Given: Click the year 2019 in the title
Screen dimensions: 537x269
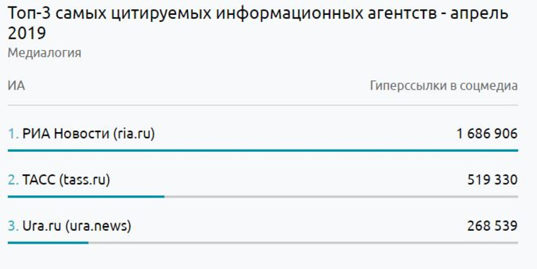Looking at the screenshot, I should click(x=27, y=34).
